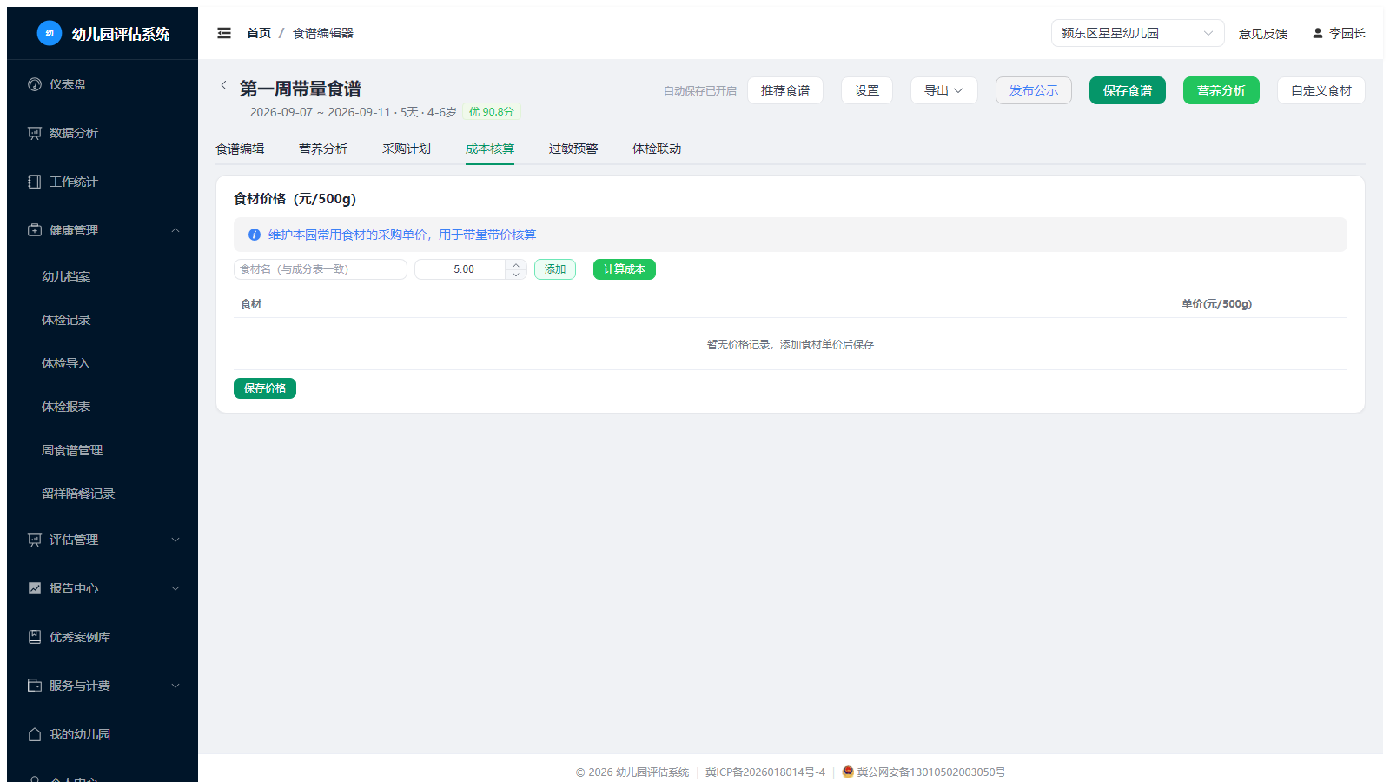
Task: Click the 数据分析 sidebar icon
Action: pos(35,133)
